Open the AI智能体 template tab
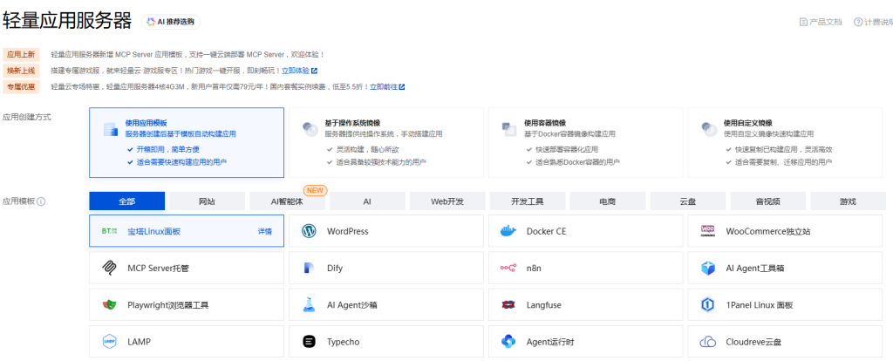 tap(288, 201)
